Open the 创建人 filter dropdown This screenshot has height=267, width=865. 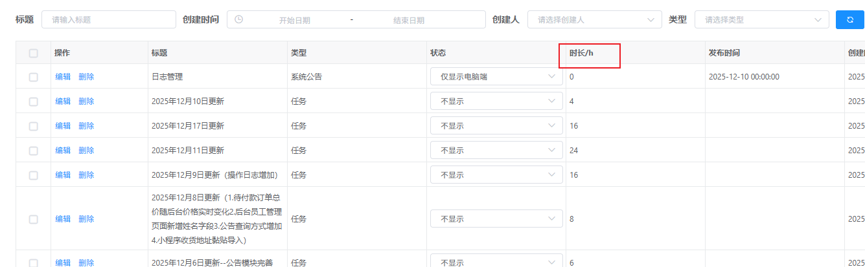[594, 19]
